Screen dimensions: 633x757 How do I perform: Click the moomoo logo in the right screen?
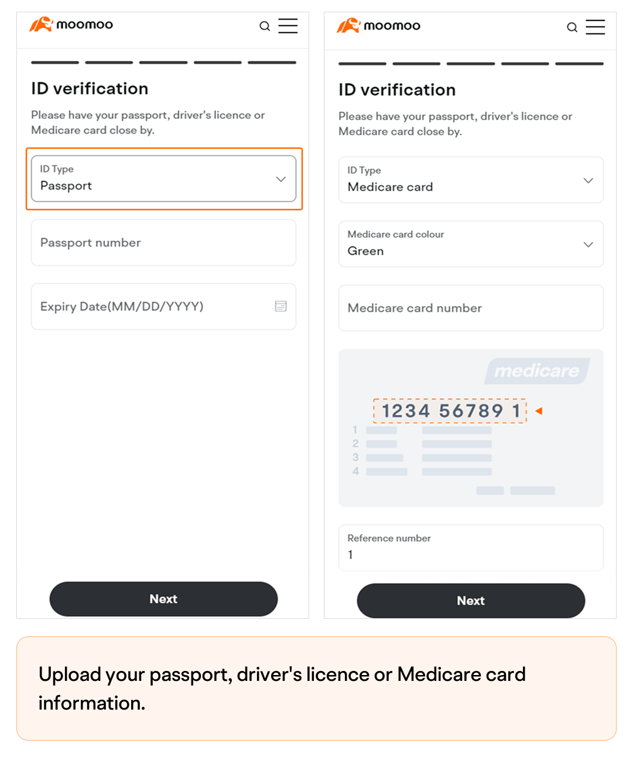pos(379,26)
